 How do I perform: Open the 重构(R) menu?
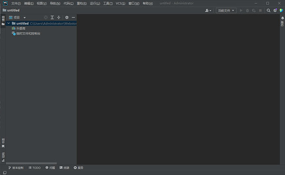[82, 3]
